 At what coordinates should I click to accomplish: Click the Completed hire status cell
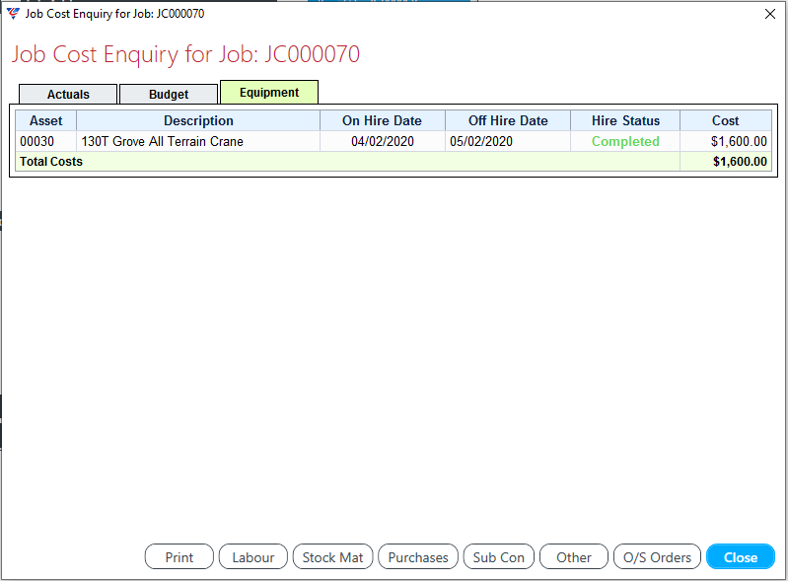click(x=625, y=141)
